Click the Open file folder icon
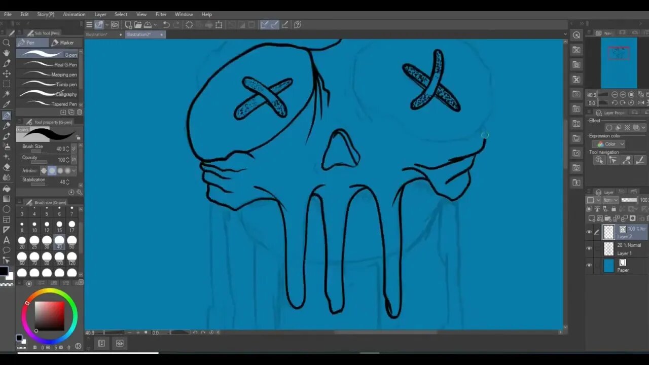Screen dimensions: 649x365 (x=138, y=24)
